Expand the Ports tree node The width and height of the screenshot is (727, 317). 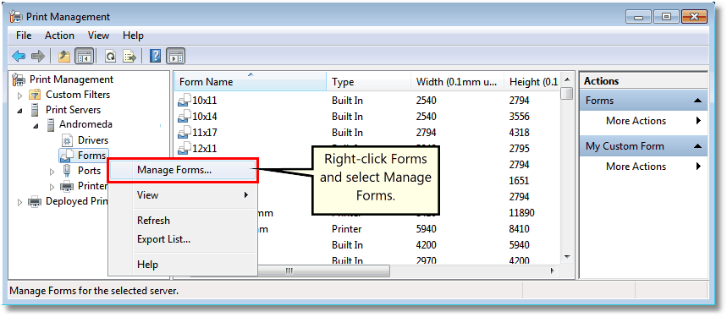click(52, 172)
